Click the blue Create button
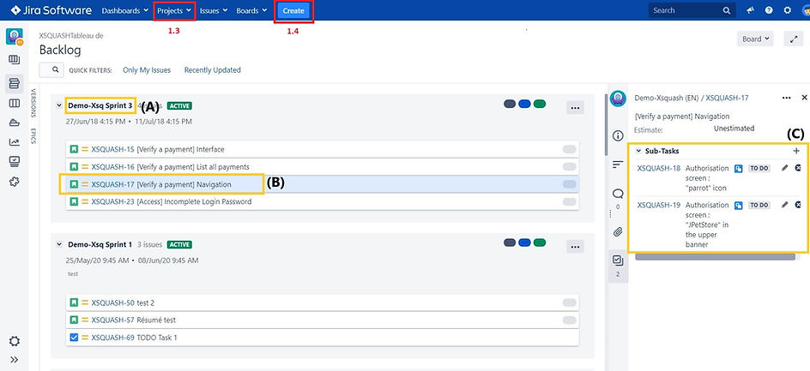 pyautogui.click(x=293, y=10)
